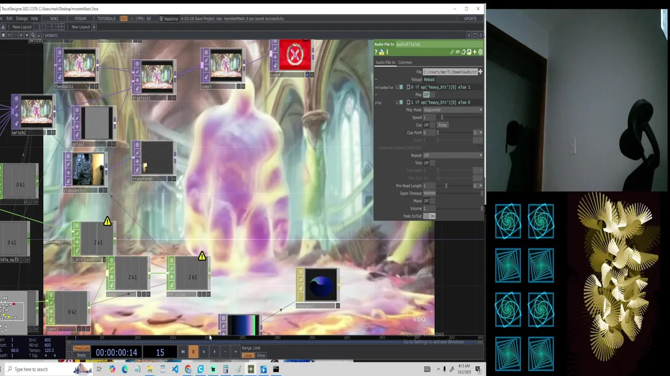Open TUTORIALS button
Screen dimensions: 670x376
pyautogui.click(x=106, y=19)
